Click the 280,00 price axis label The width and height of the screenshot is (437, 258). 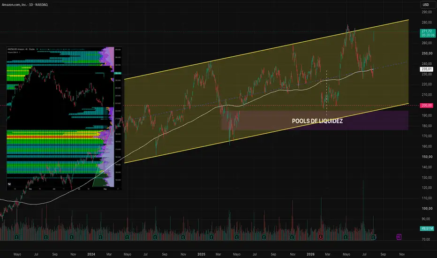[427, 23]
